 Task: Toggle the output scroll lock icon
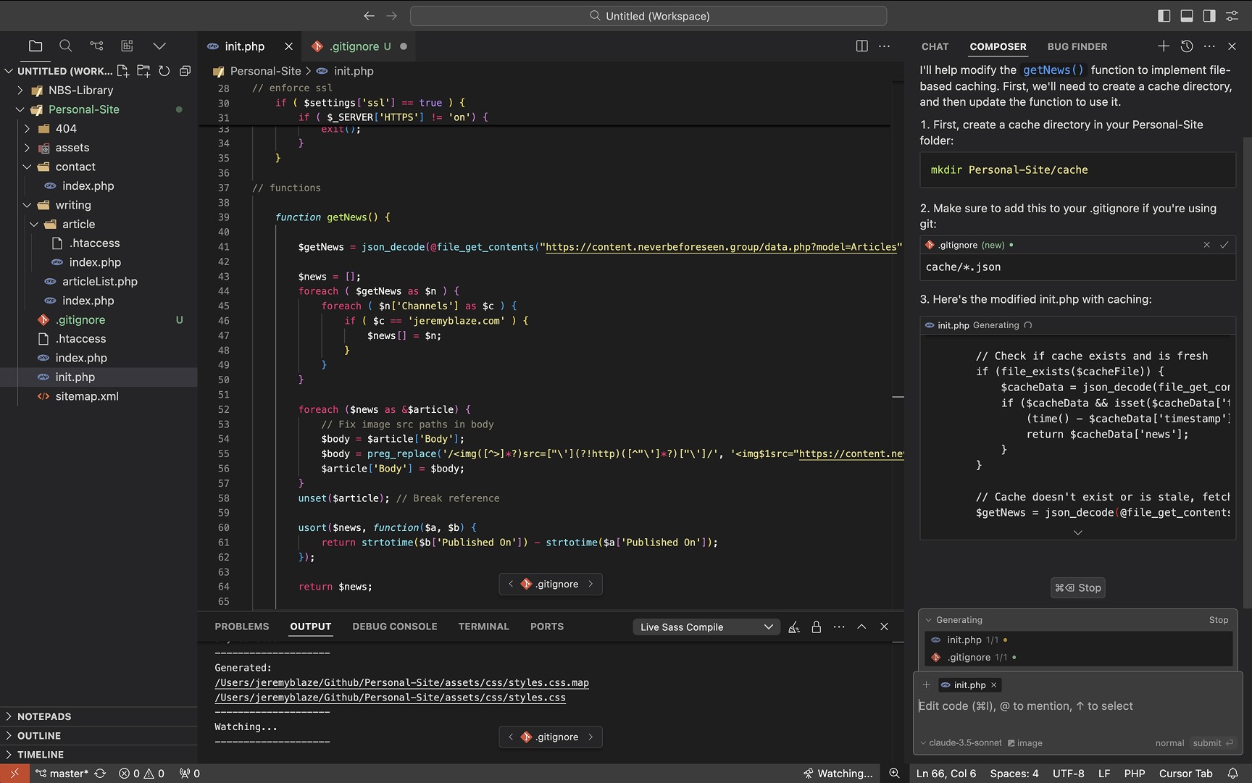coord(817,627)
